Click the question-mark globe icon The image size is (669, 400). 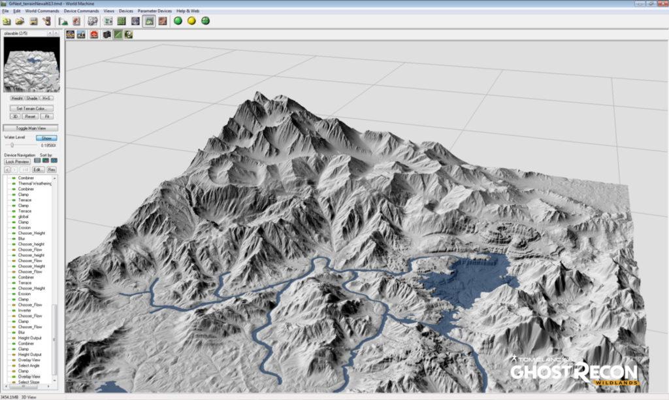tap(129, 35)
